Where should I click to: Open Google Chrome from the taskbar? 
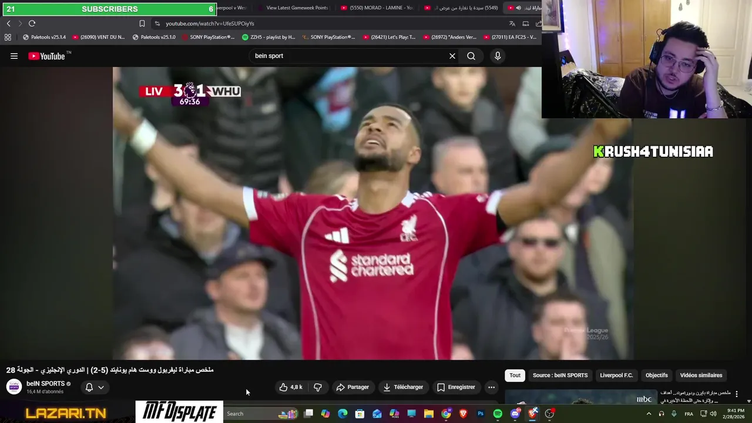(x=446, y=414)
